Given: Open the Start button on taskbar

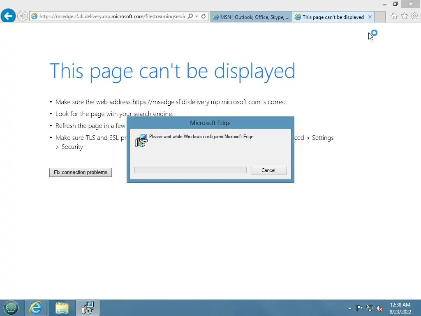Looking at the screenshot, I should [x=11, y=308].
